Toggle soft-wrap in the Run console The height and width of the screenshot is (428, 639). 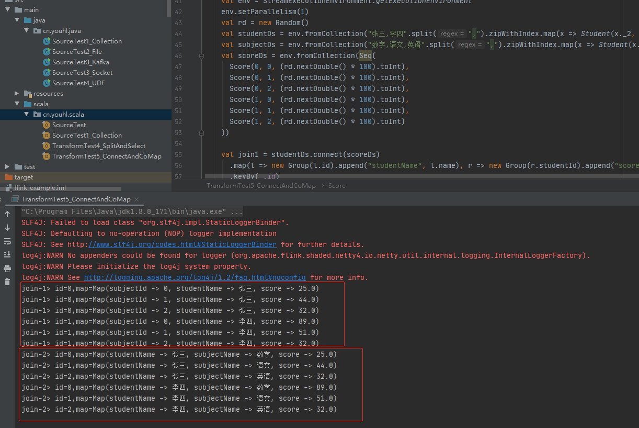coord(7,241)
